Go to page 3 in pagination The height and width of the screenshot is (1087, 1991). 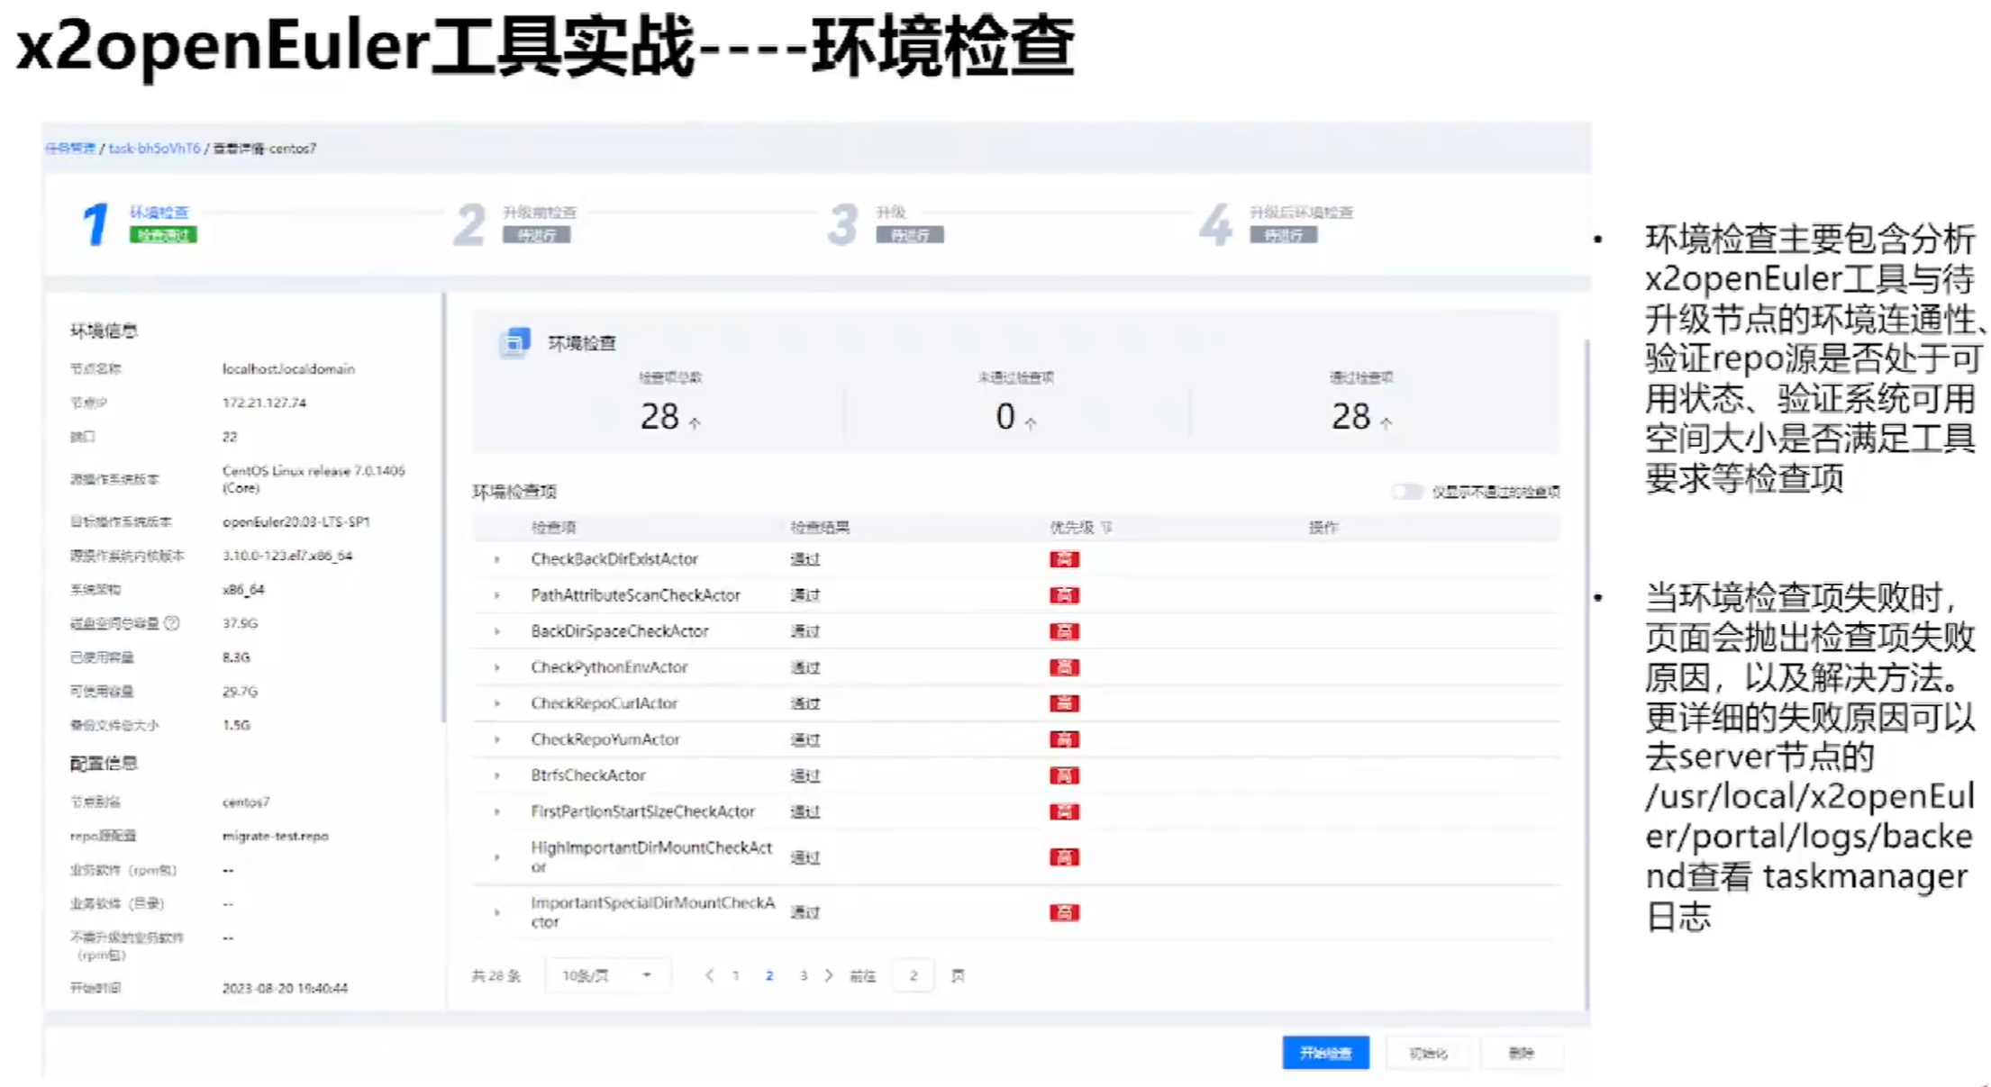pos(803,975)
